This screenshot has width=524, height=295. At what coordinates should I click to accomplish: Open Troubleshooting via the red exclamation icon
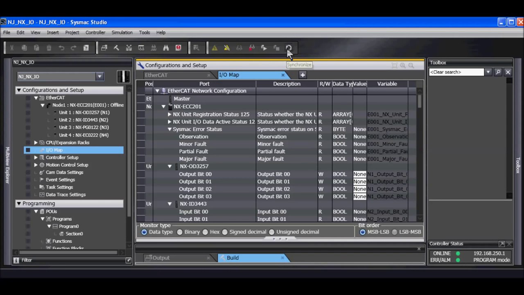tap(178, 48)
